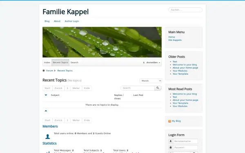Click the top pagination Weiter button
Image resolution: width=245 pixels, height=153 pixels.
pyautogui.click(x=76, y=88)
